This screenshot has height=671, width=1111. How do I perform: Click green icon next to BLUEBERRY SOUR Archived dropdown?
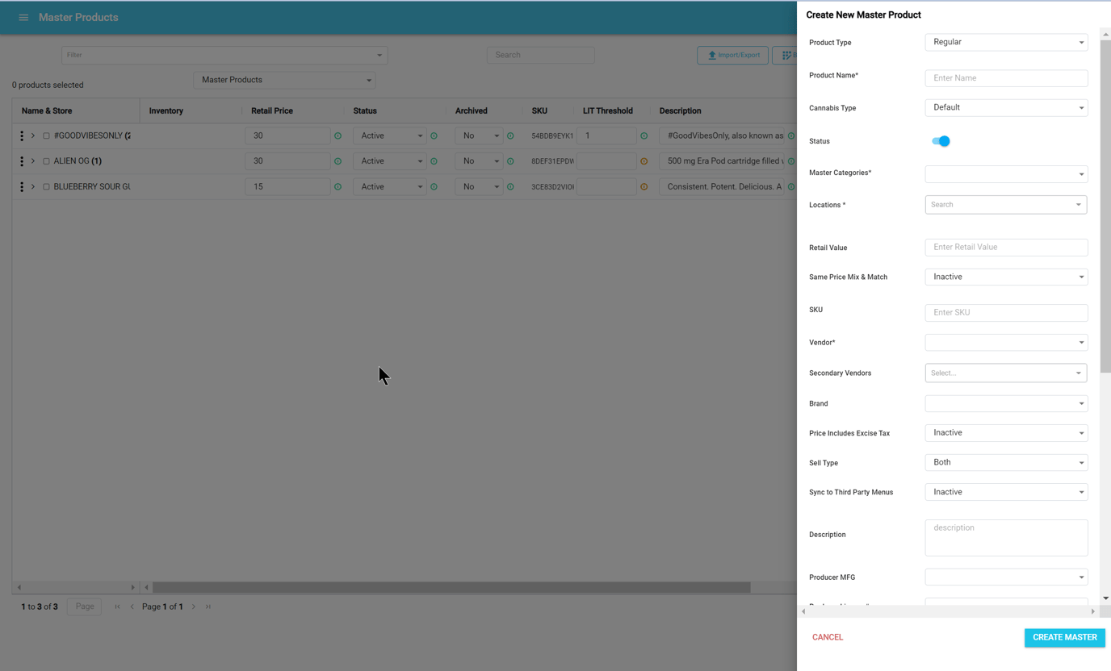(510, 186)
